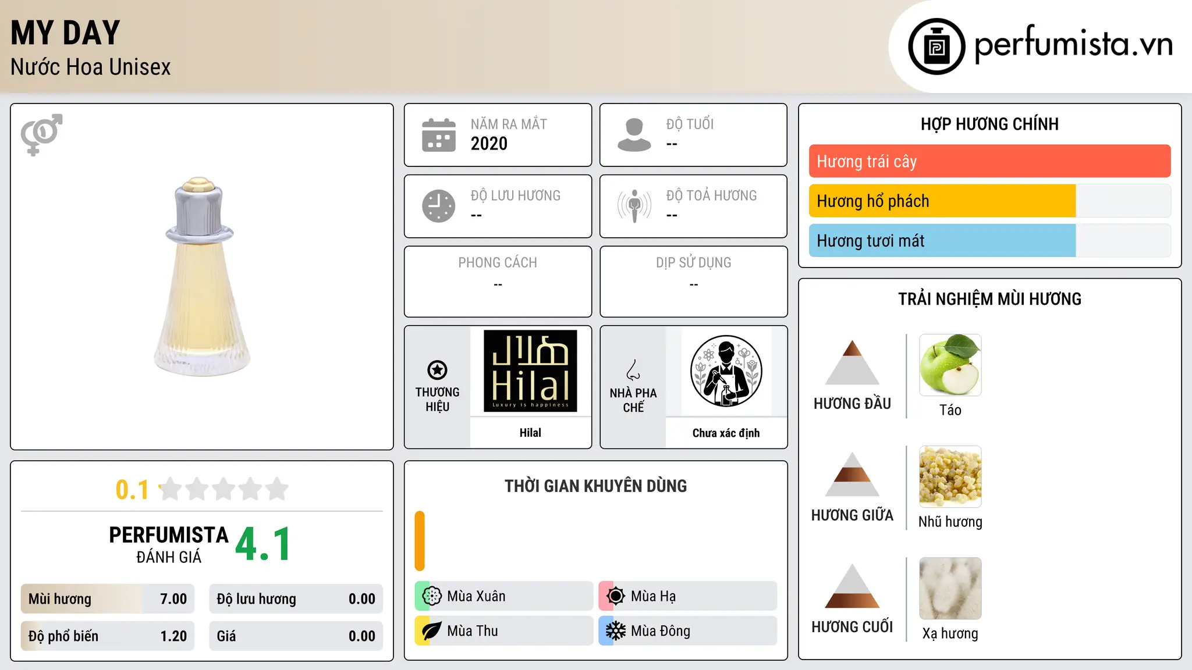Click the MY DAY perfume title

click(x=66, y=33)
